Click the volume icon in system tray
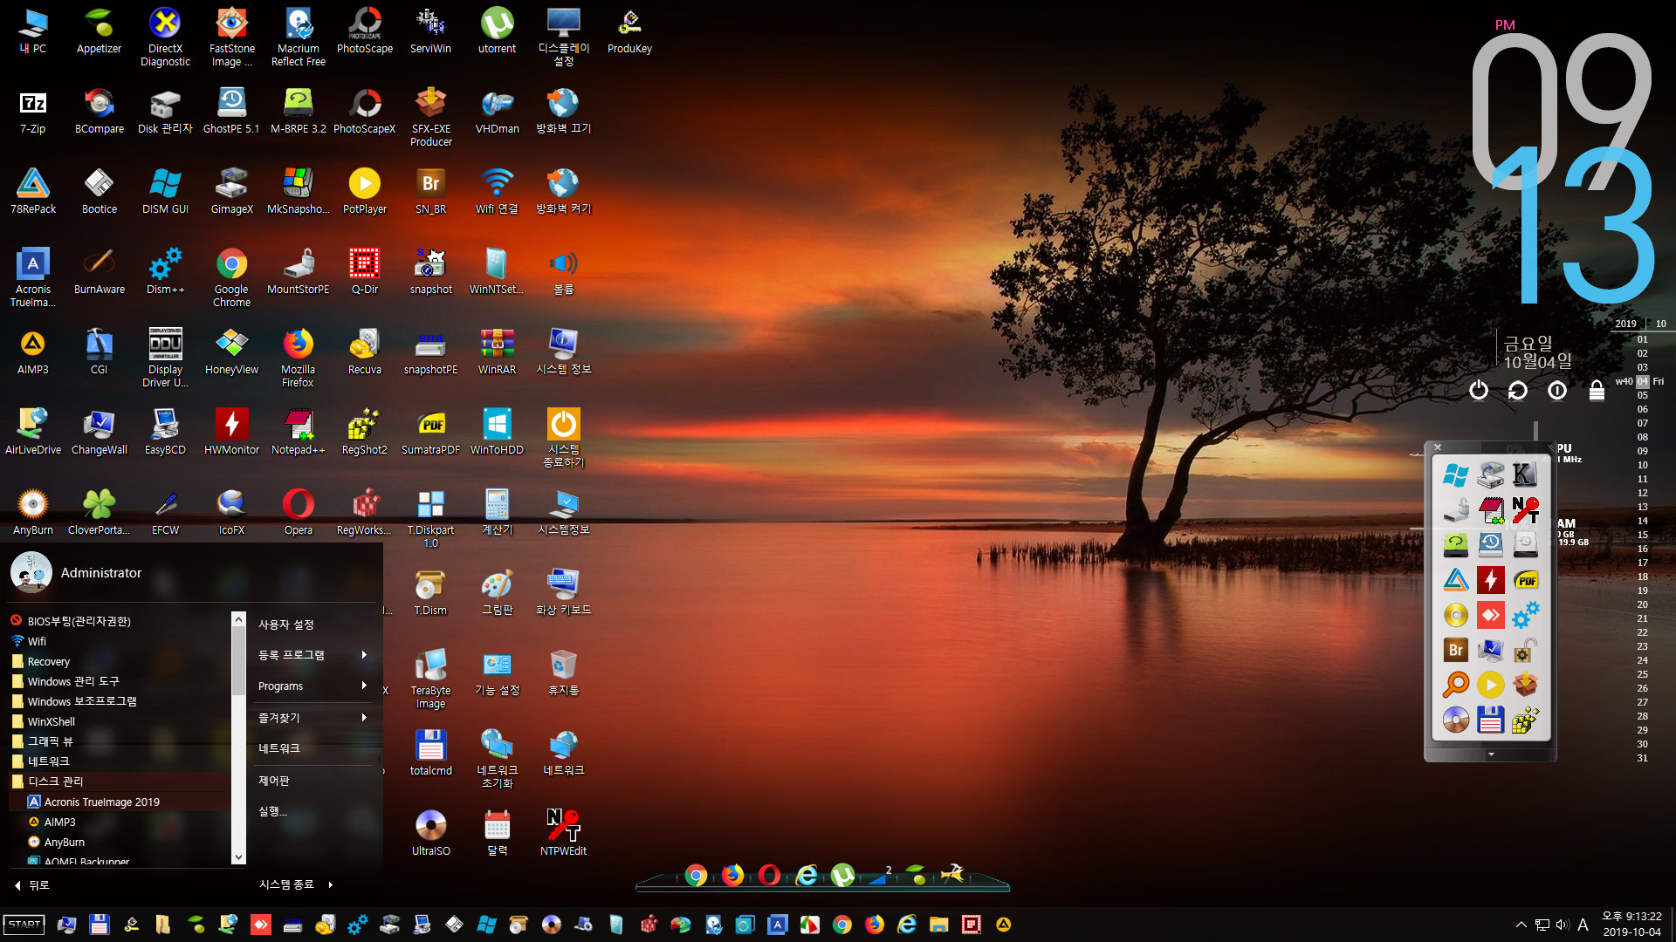This screenshot has height=942, width=1676. (1562, 925)
